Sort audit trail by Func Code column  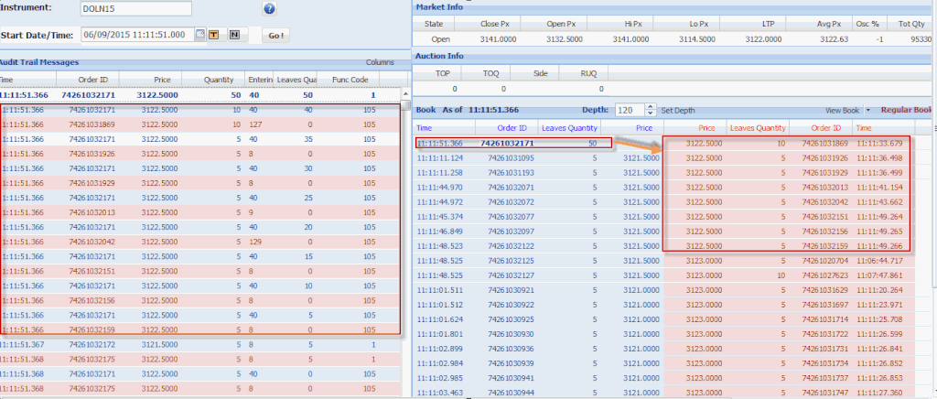pos(349,80)
